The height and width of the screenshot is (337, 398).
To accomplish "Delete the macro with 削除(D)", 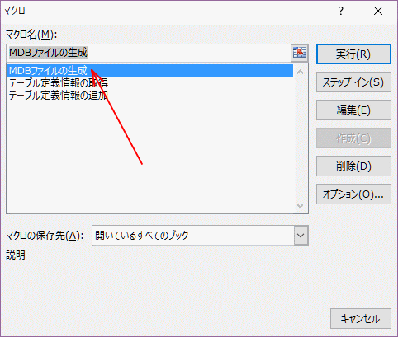I will 353,166.
